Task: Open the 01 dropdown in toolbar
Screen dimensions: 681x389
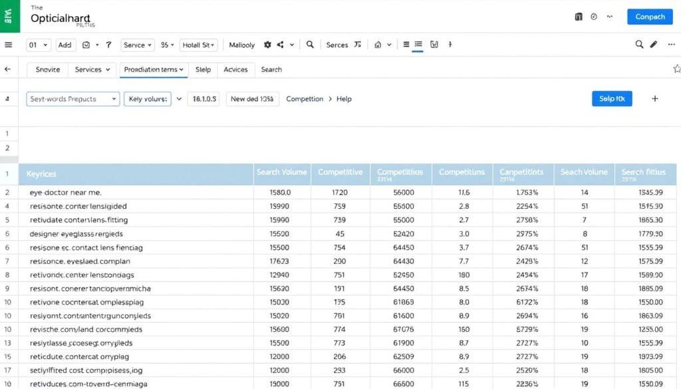Action: [38, 45]
